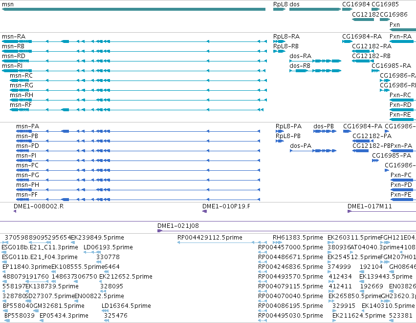
Task: Select the CG16984-RA transcript label
Action: point(362,37)
